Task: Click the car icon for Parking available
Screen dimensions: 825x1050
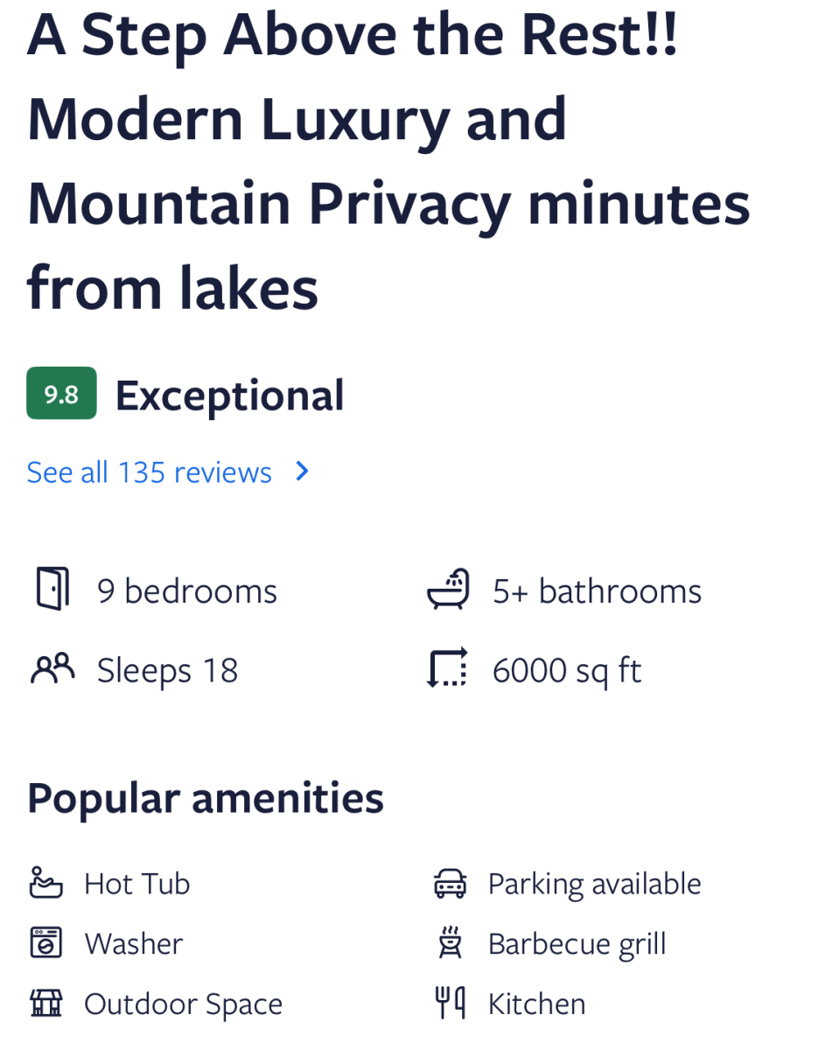Action: 451,884
